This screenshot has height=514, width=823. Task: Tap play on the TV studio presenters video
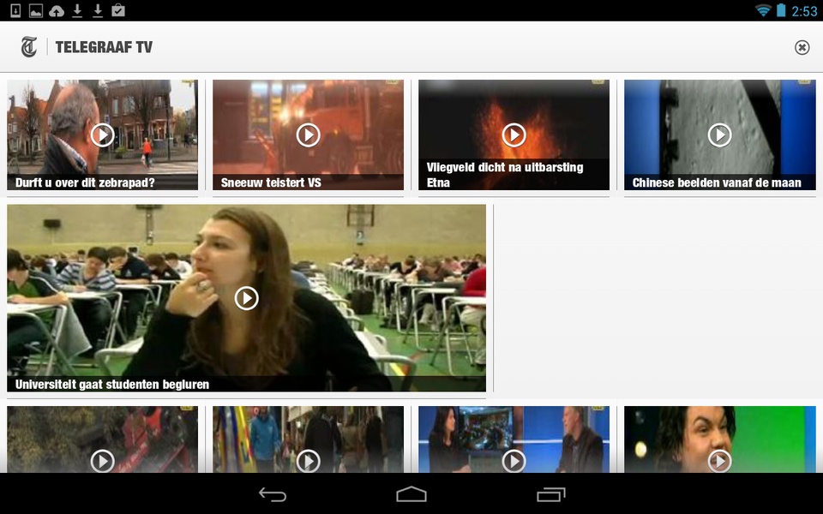click(514, 462)
